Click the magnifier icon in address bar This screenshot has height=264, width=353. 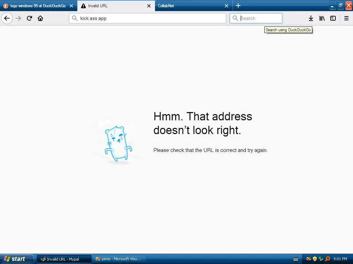pos(74,18)
